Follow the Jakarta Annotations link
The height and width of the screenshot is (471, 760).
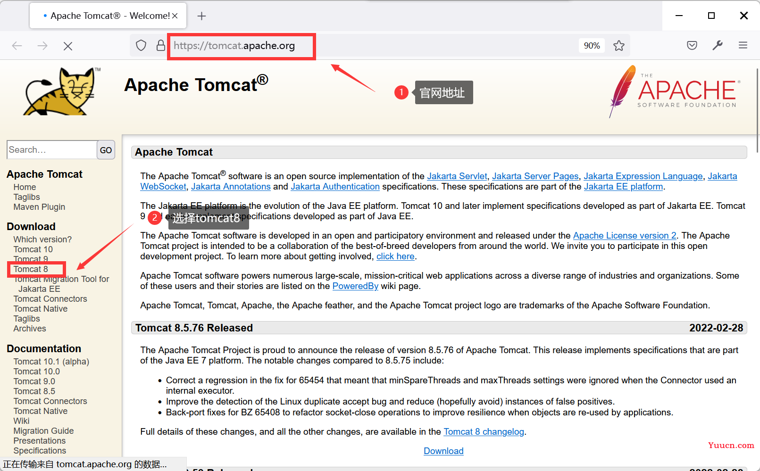[231, 187]
